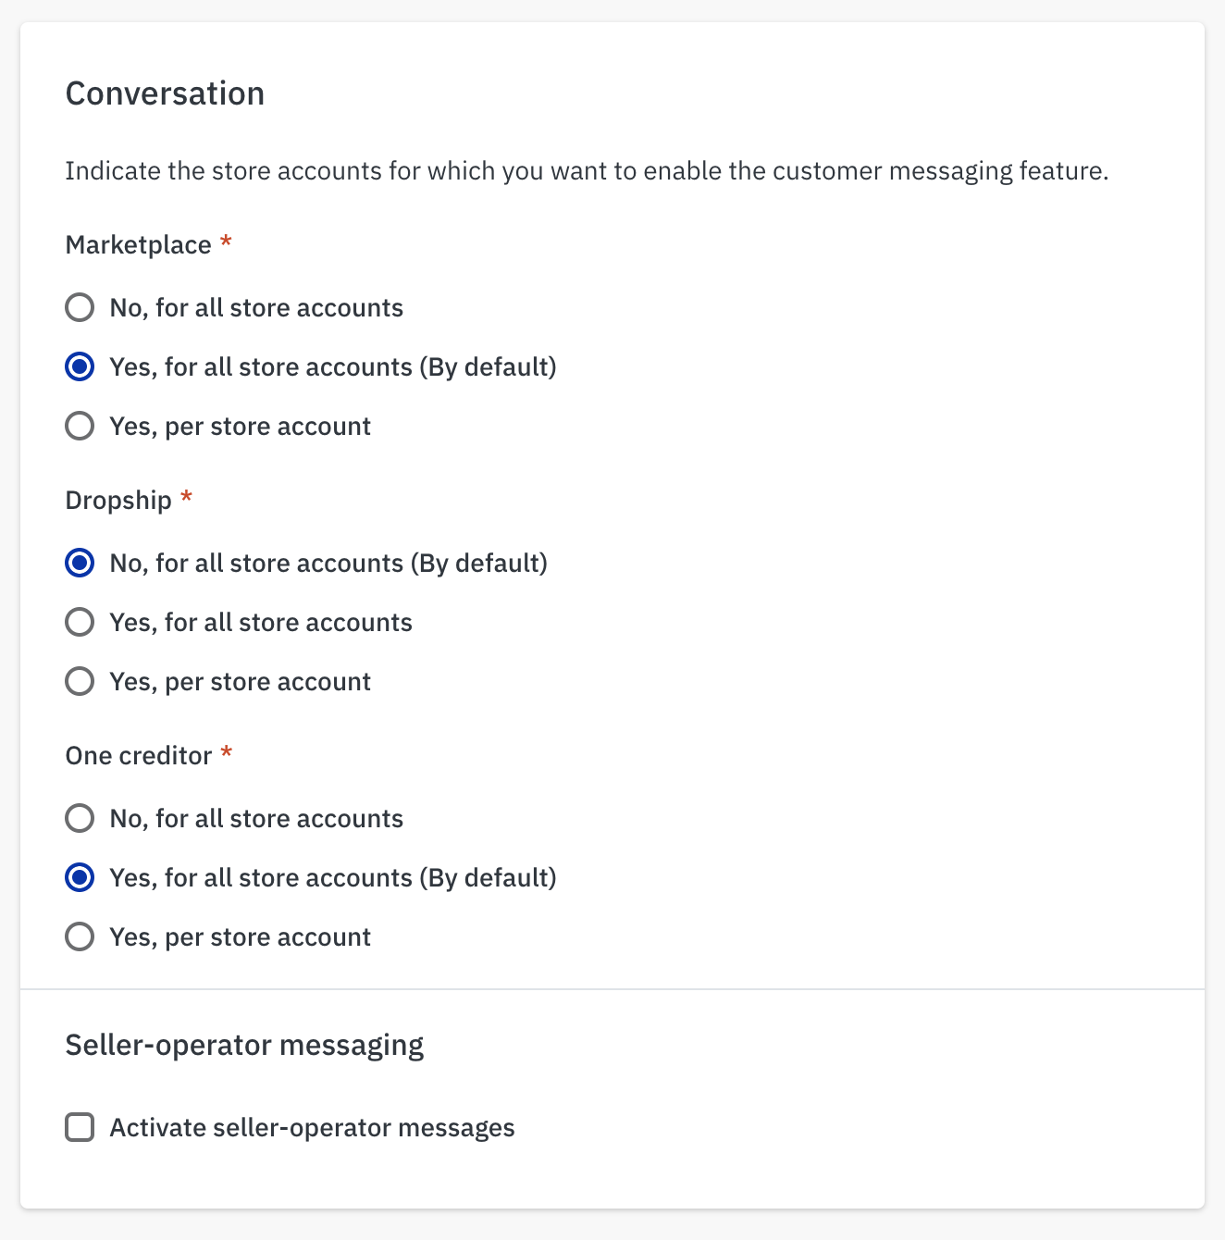Click One creditor "Yes, per store account" label text
This screenshot has height=1240, width=1225.
tap(240, 937)
